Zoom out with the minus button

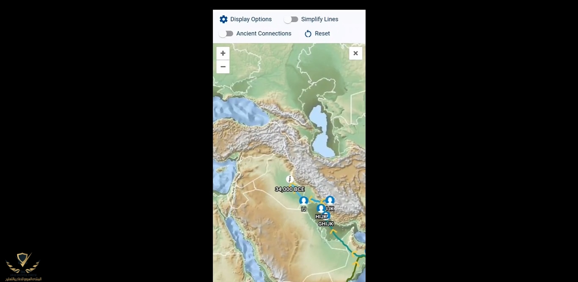[x=223, y=67]
